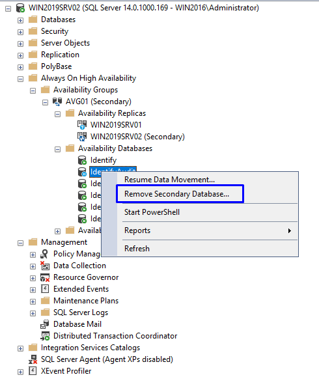Viewport: 319px width, 388px height.
Task: Expand the Databases node
Action: 21,20
